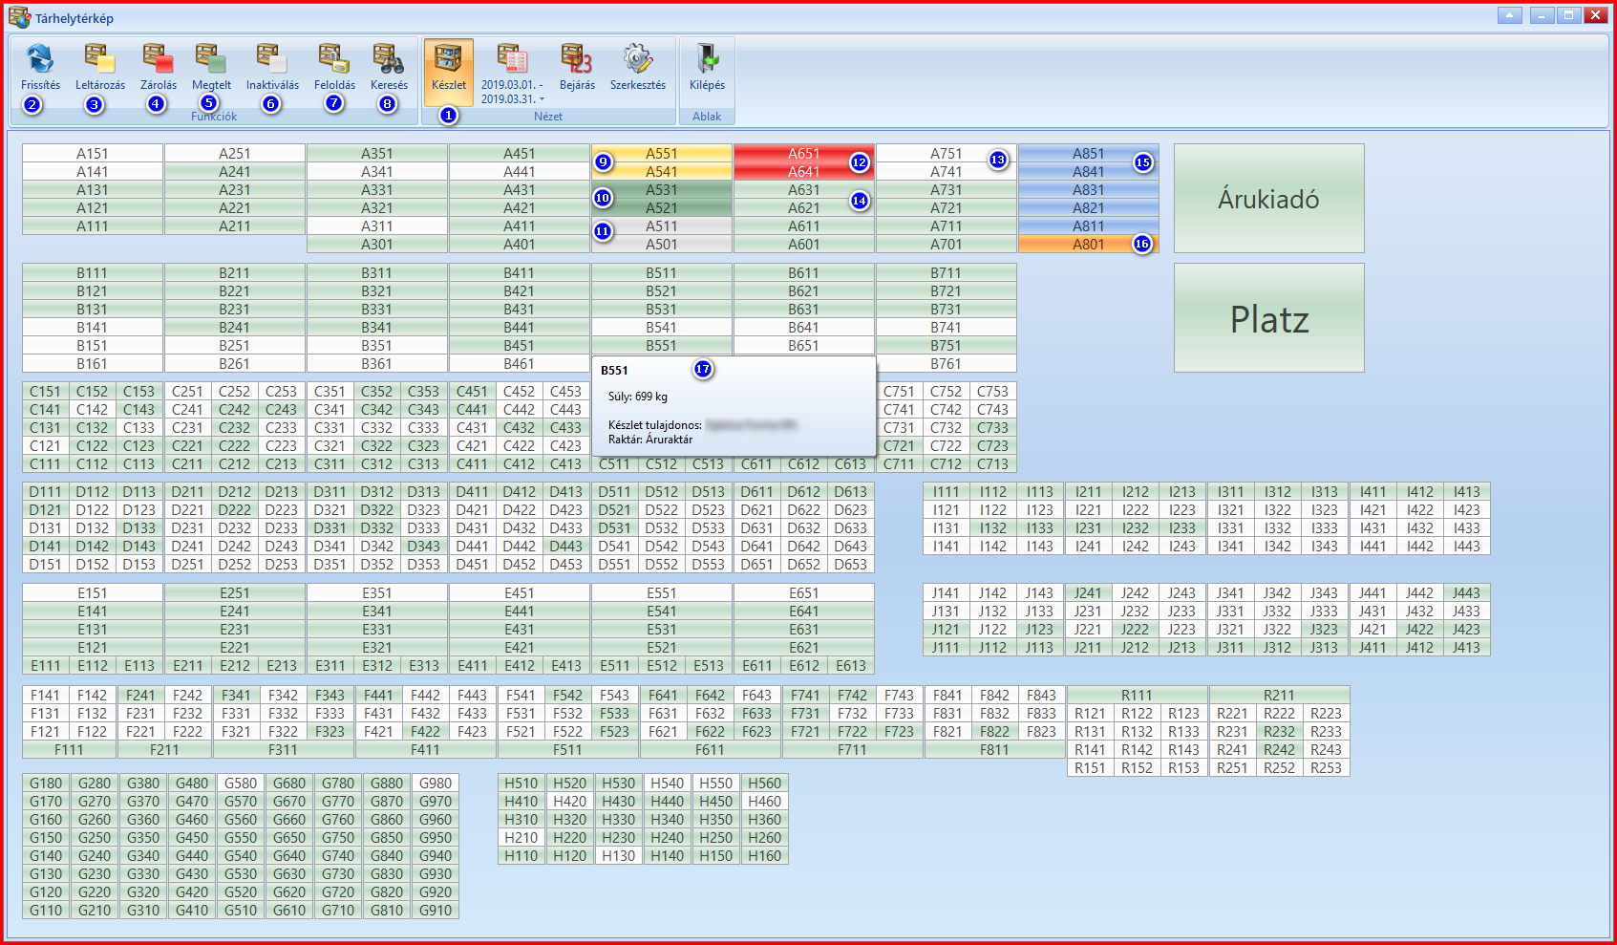Screen dimensions: 1617x945
Task: Select storage cell R111
Action: [x=1137, y=696]
